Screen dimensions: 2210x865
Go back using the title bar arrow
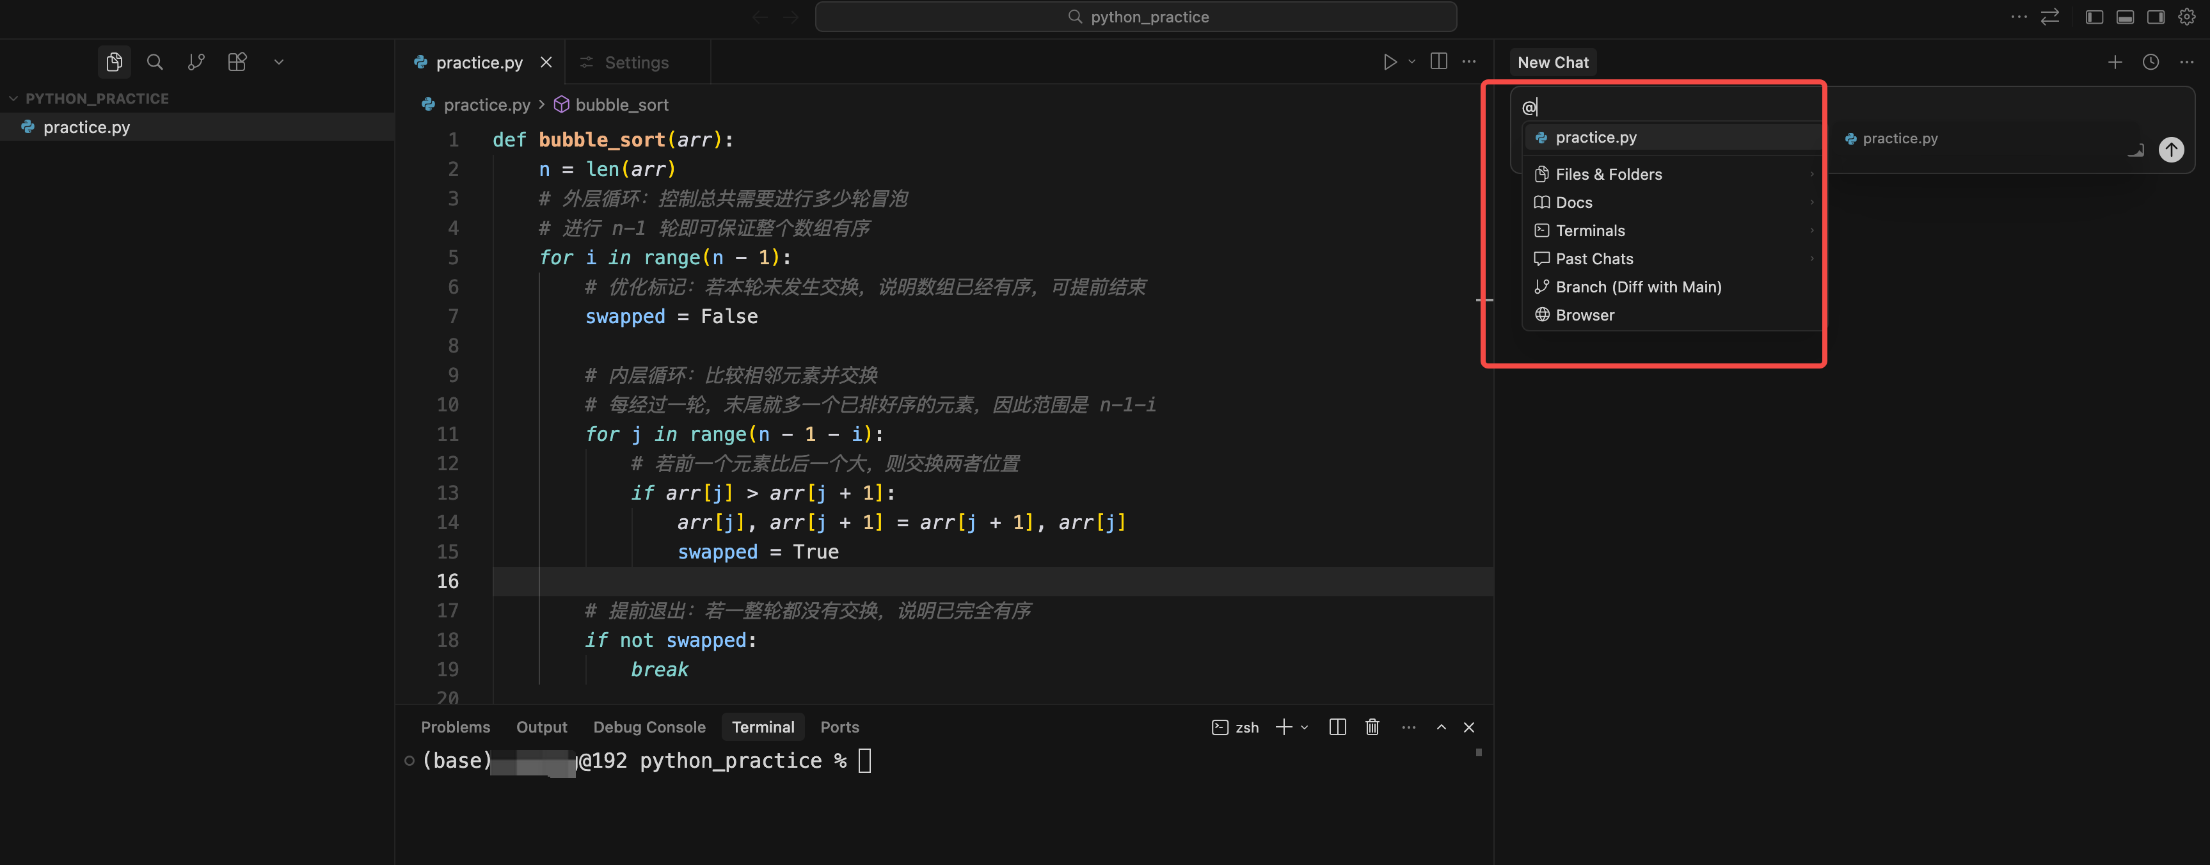[x=759, y=17]
